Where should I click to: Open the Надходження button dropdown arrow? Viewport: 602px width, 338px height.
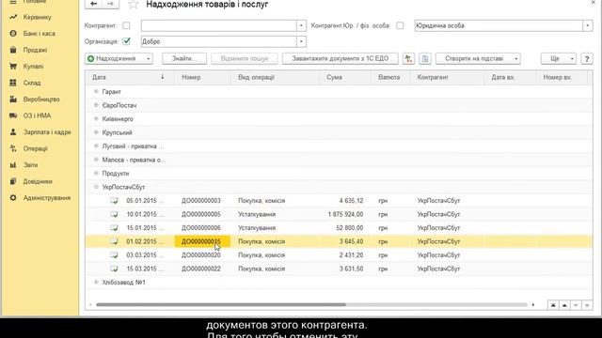pyautogui.click(x=149, y=58)
